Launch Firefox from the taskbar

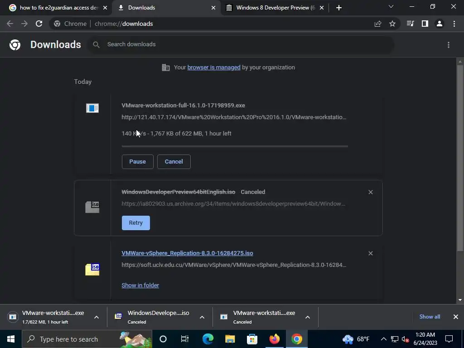[274, 339]
